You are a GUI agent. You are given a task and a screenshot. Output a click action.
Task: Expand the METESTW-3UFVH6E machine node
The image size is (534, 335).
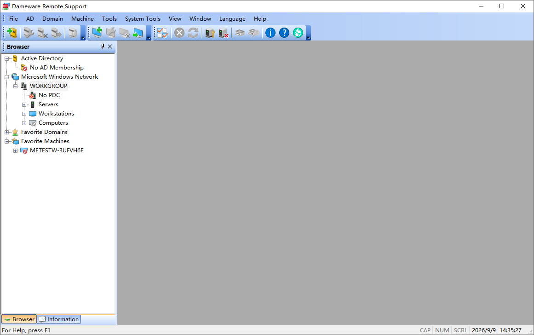15,150
